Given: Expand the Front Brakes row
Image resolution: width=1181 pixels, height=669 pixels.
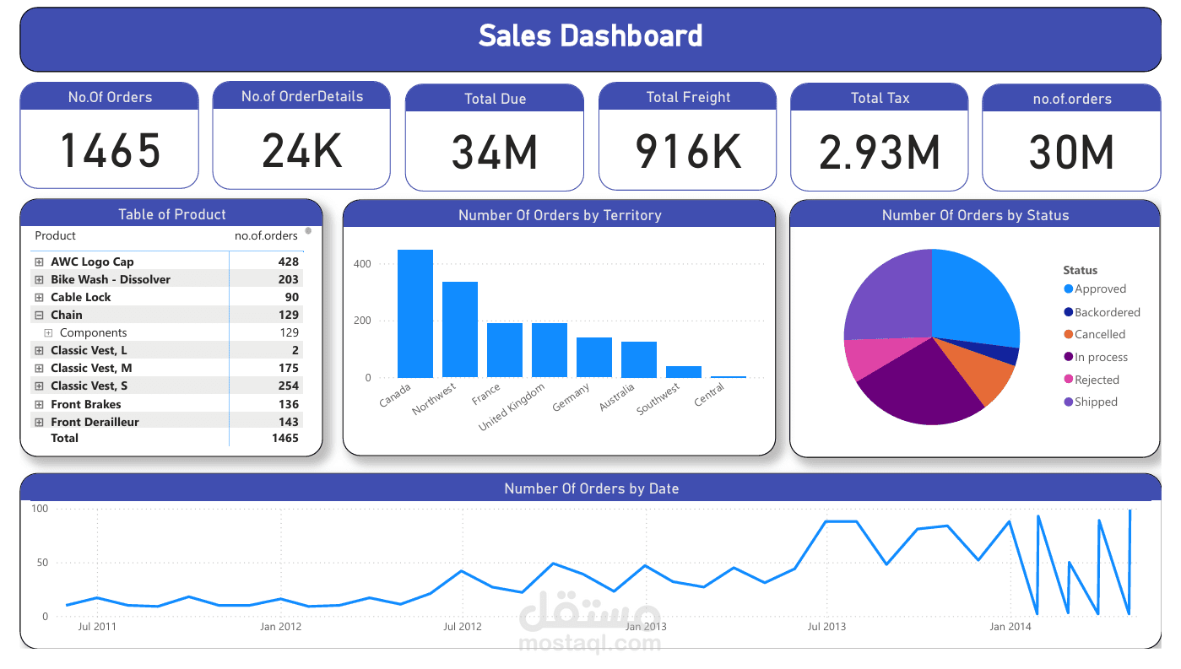Looking at the screenshot, I should pyautogui.click(x=39, y=405).
